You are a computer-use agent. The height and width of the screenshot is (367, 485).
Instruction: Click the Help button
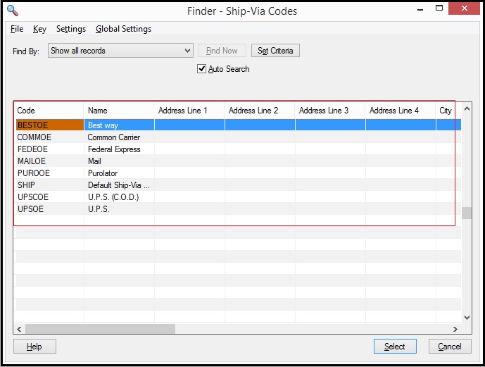(34, 347)
